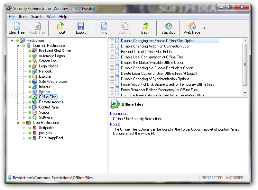Open the Item menu

click(23, 17)
